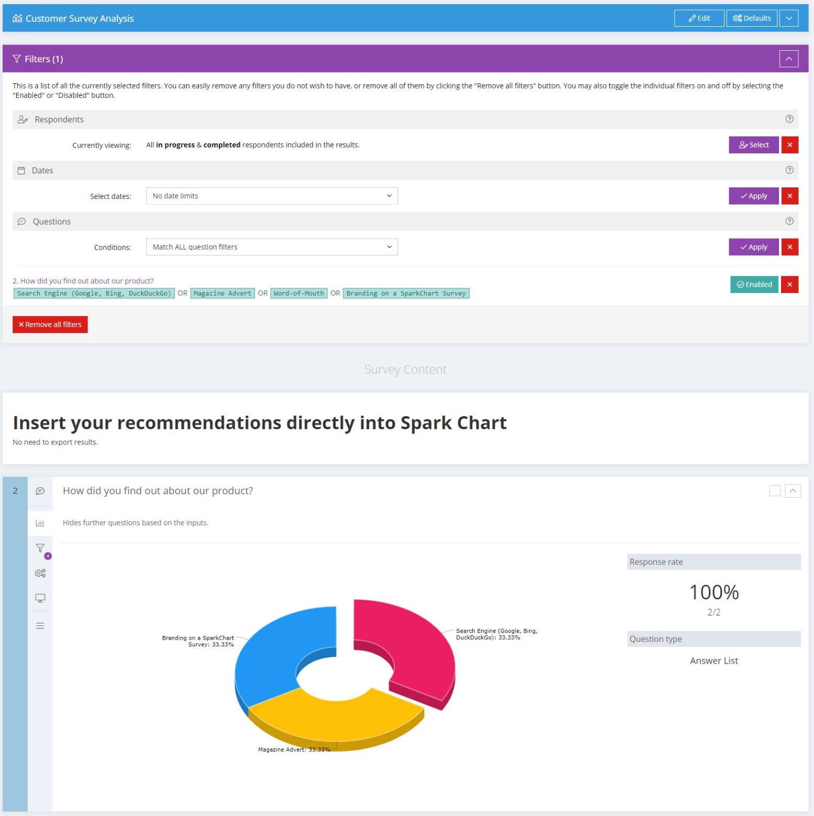Tick the checkbox in the question 2 header
814x816 pixels.
[x=776, y=491]
